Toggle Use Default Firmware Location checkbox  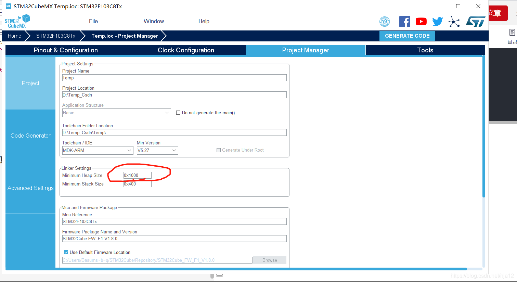coord(66,252)
